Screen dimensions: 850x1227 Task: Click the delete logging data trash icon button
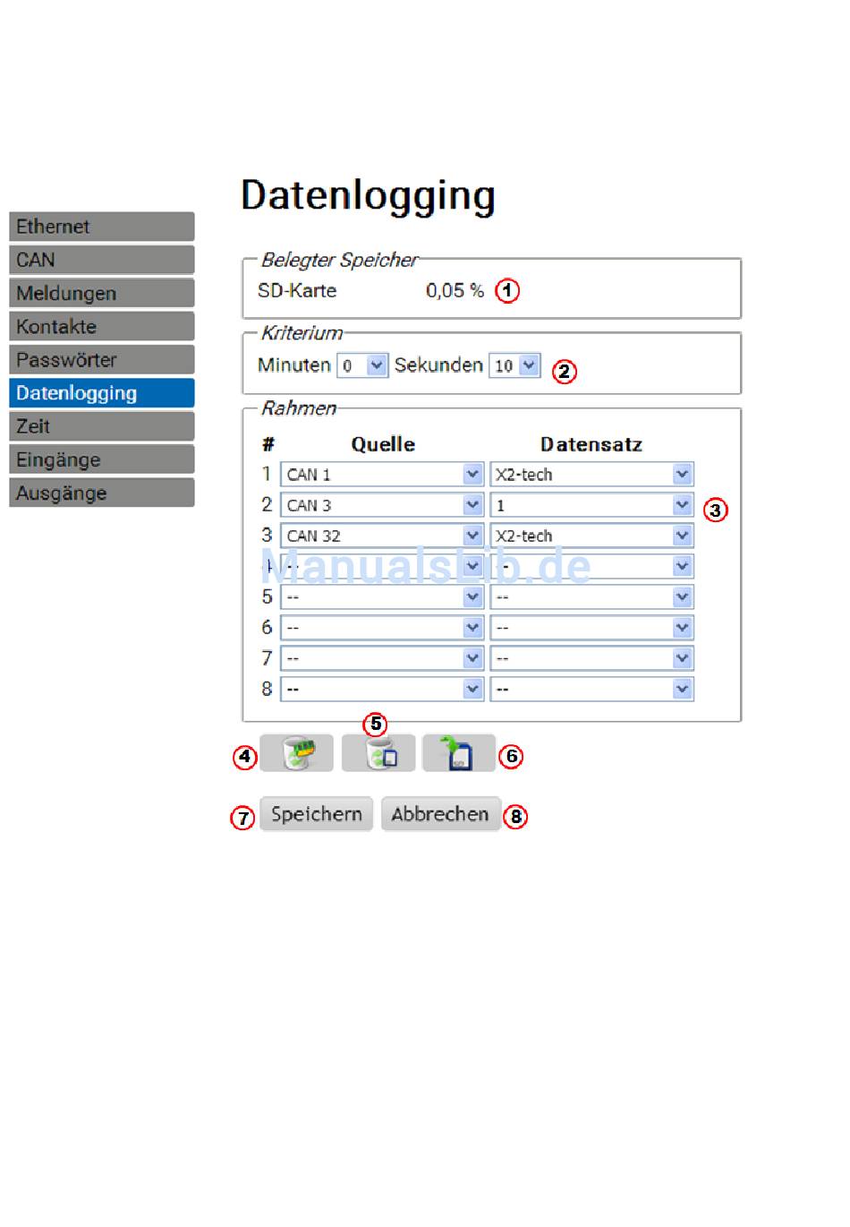[296, 753]
